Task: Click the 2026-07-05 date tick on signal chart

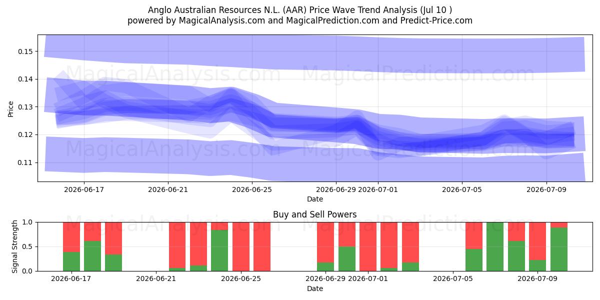Action: point(453,279)
